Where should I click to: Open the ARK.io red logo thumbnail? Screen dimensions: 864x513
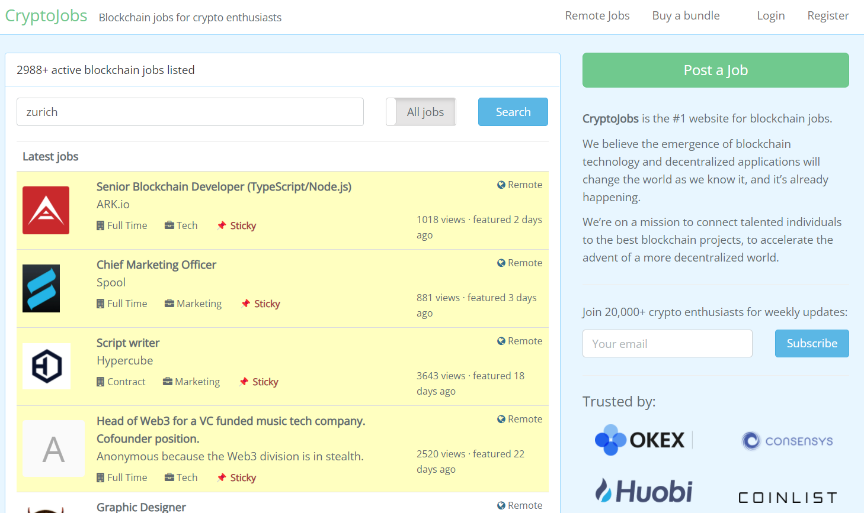click(46, 210)
